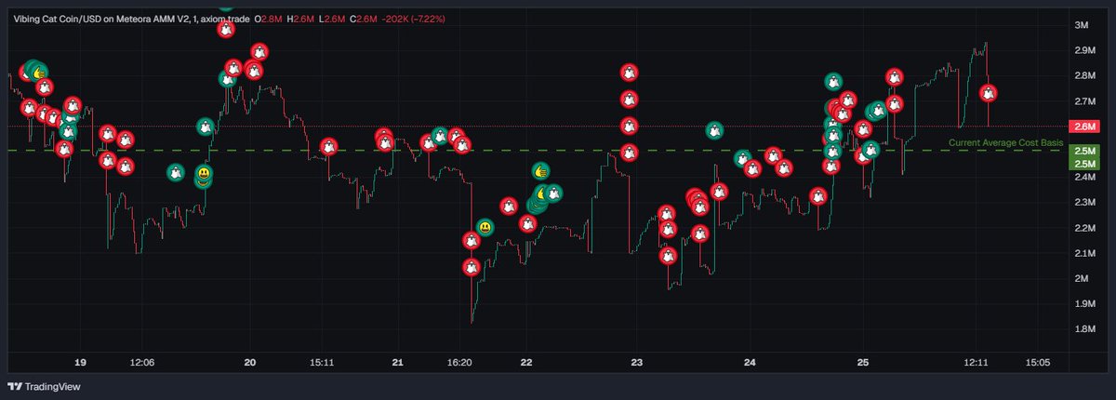The height and width of the screenshot is (400, 1116).
Task: Click the isolated red marker before the big green spike
Action: pos(818,197)
